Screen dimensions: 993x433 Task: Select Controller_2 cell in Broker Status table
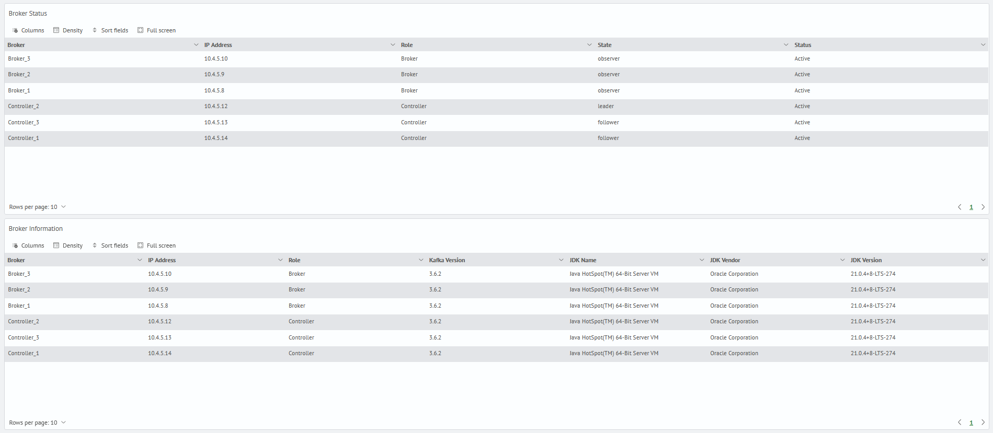(24, 106)
